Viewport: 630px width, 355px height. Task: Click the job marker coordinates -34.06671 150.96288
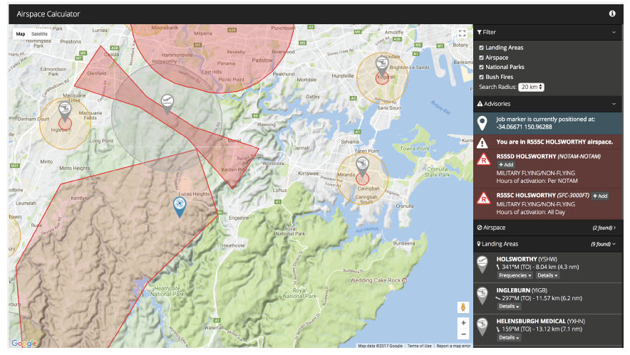pyautogui.click(x=525, y=127)
